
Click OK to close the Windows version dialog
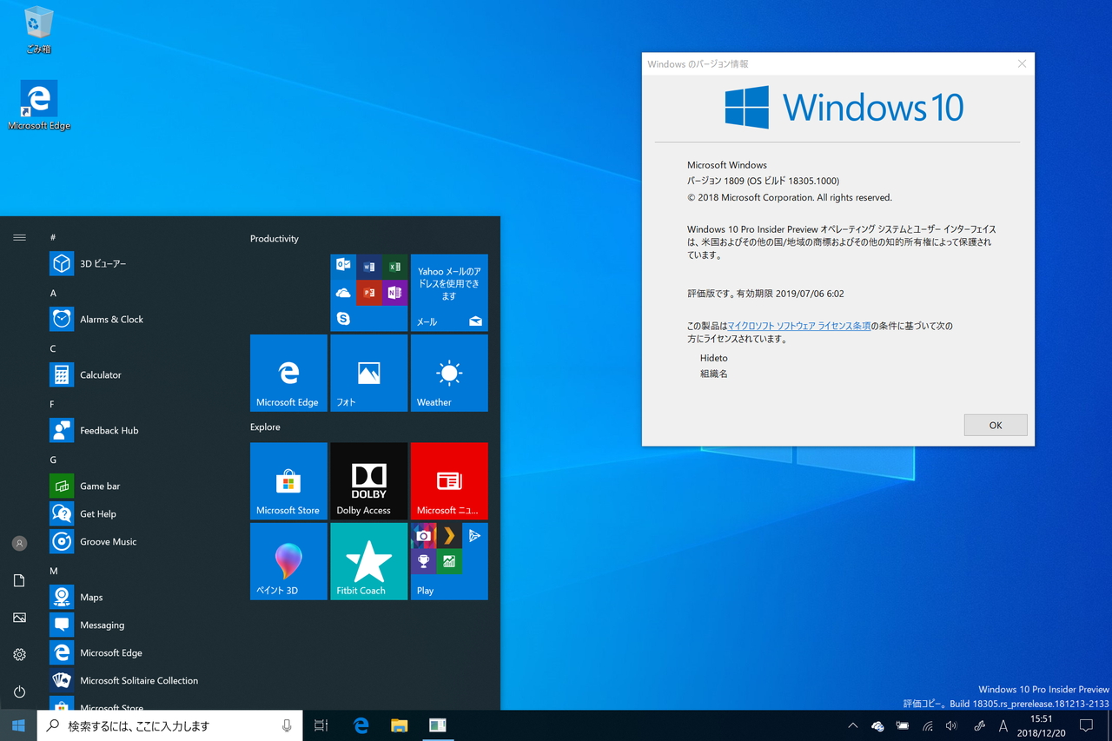[x=996, y=425]
